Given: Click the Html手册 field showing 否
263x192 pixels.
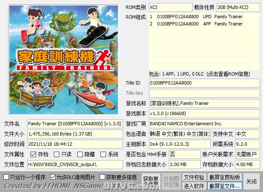Looking at the screenshot, I should (x=185, y=154).
